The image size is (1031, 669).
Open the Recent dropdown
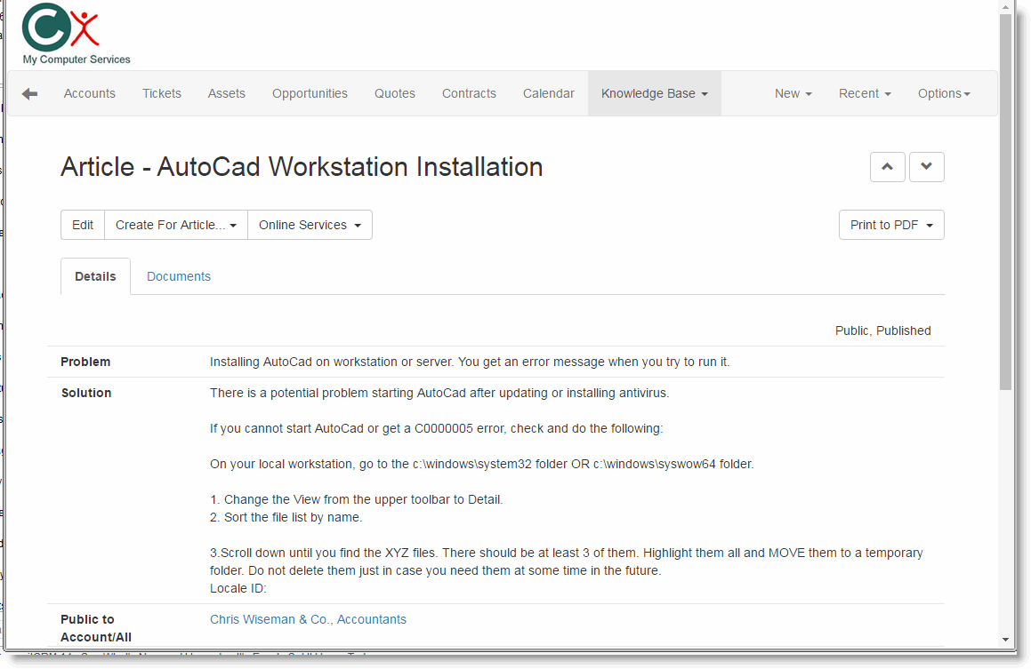tap(865, 94)
